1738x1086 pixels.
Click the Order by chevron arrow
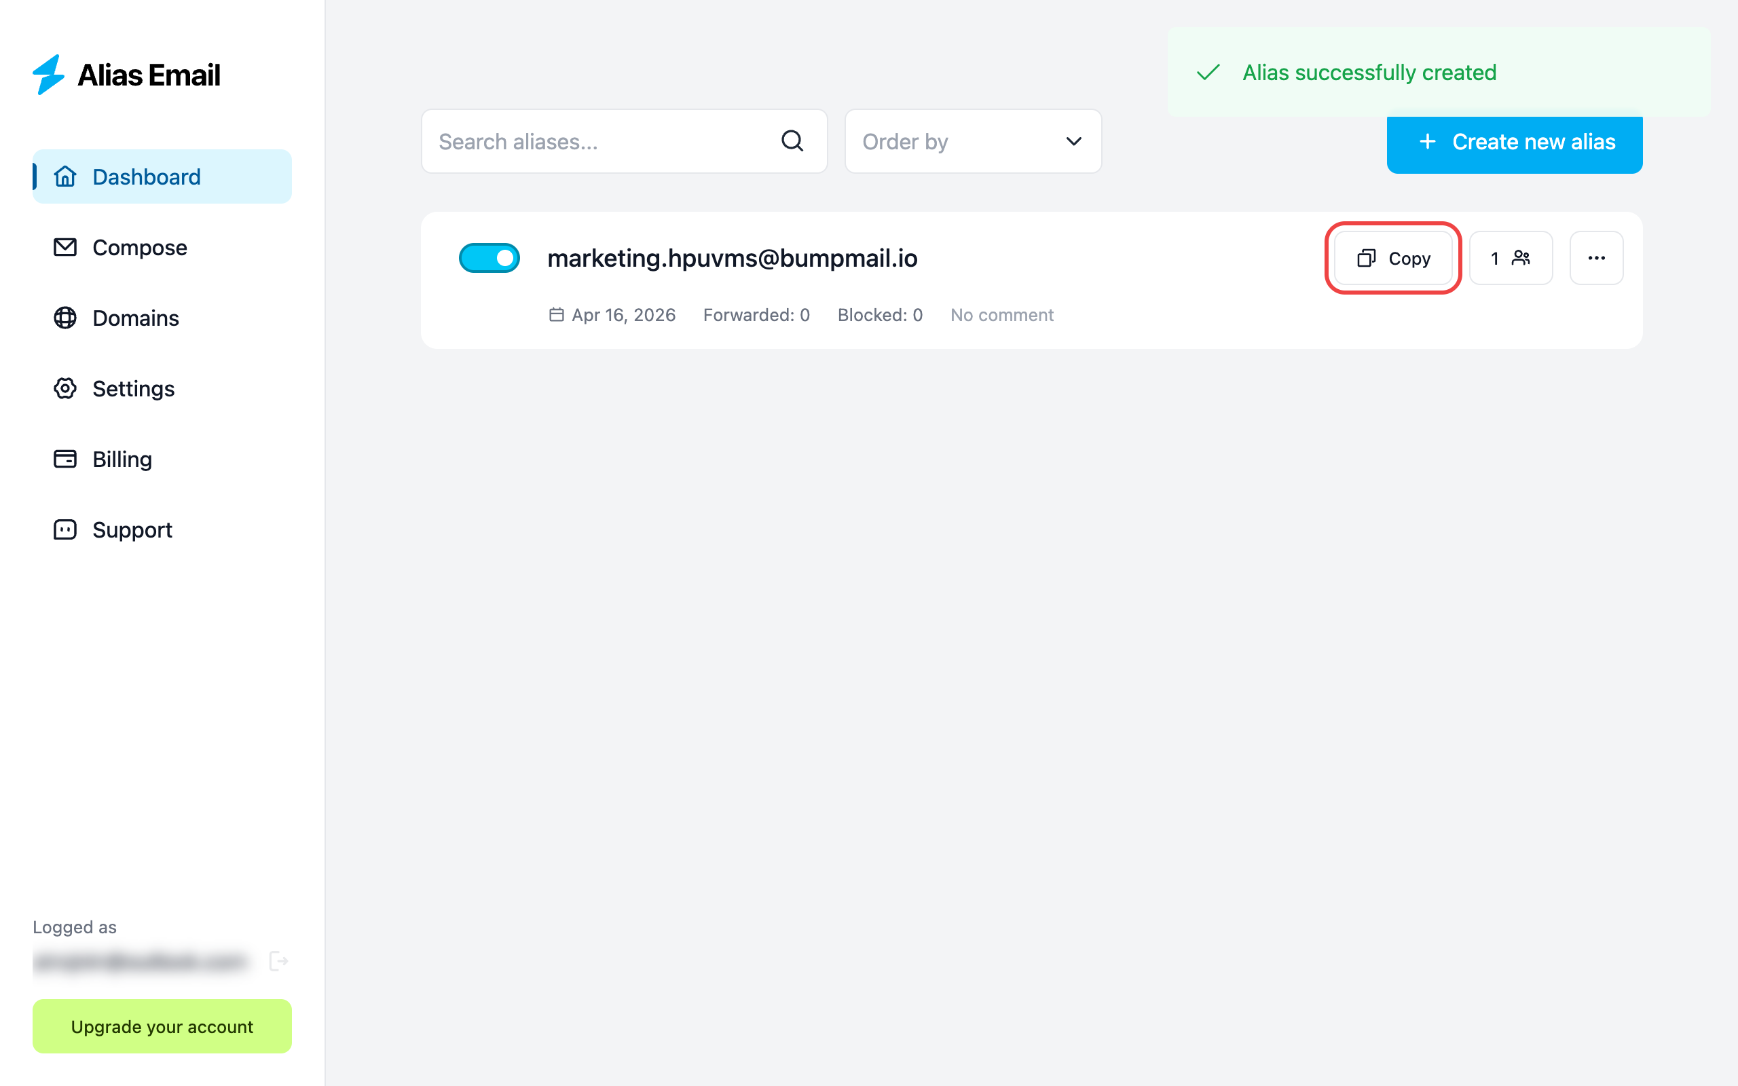click(x=1073, y=141)
